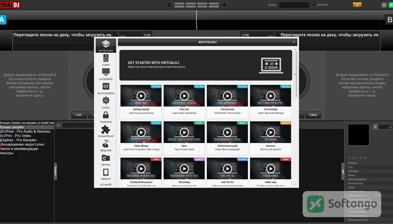Viewport: 393px width, 224px height.
Task: Click the yellow settings gear in title bar
Action: pos(357,5)
